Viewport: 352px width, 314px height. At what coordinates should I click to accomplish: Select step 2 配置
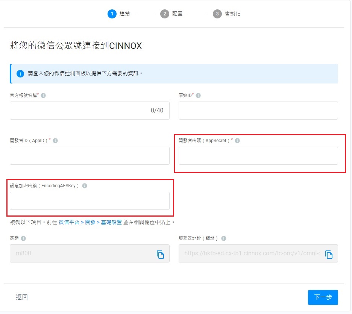pos(171,14)
